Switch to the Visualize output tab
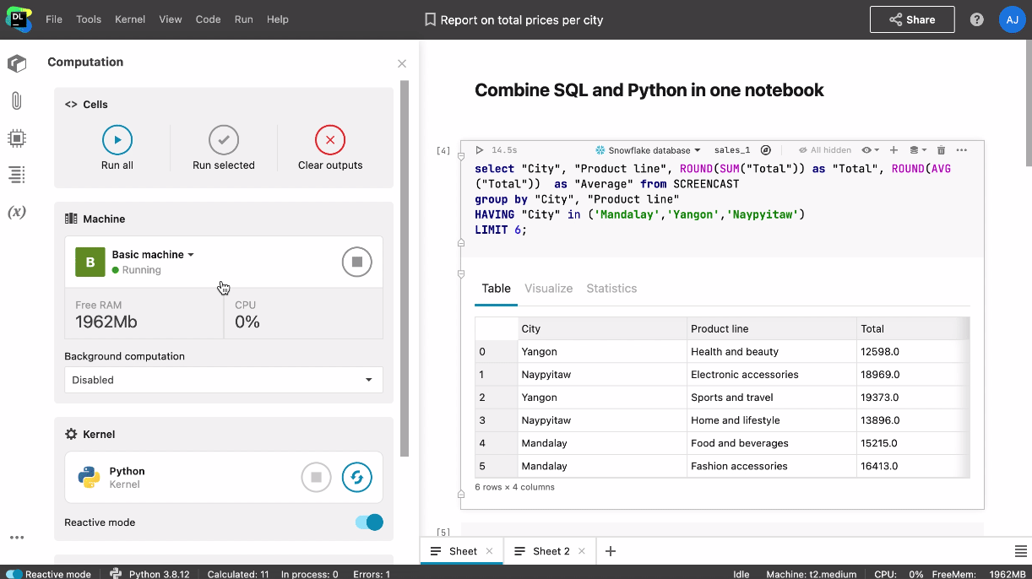Screen dimensions: 1032x579 point(549,289)
